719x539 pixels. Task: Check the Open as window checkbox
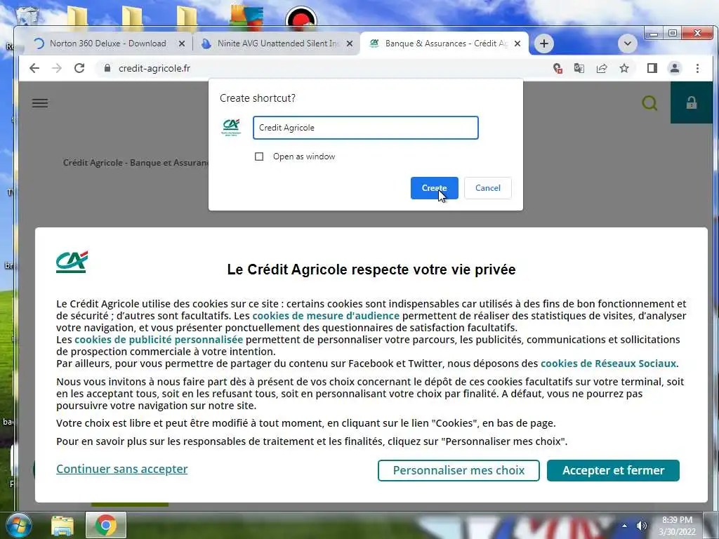[259, 157]
